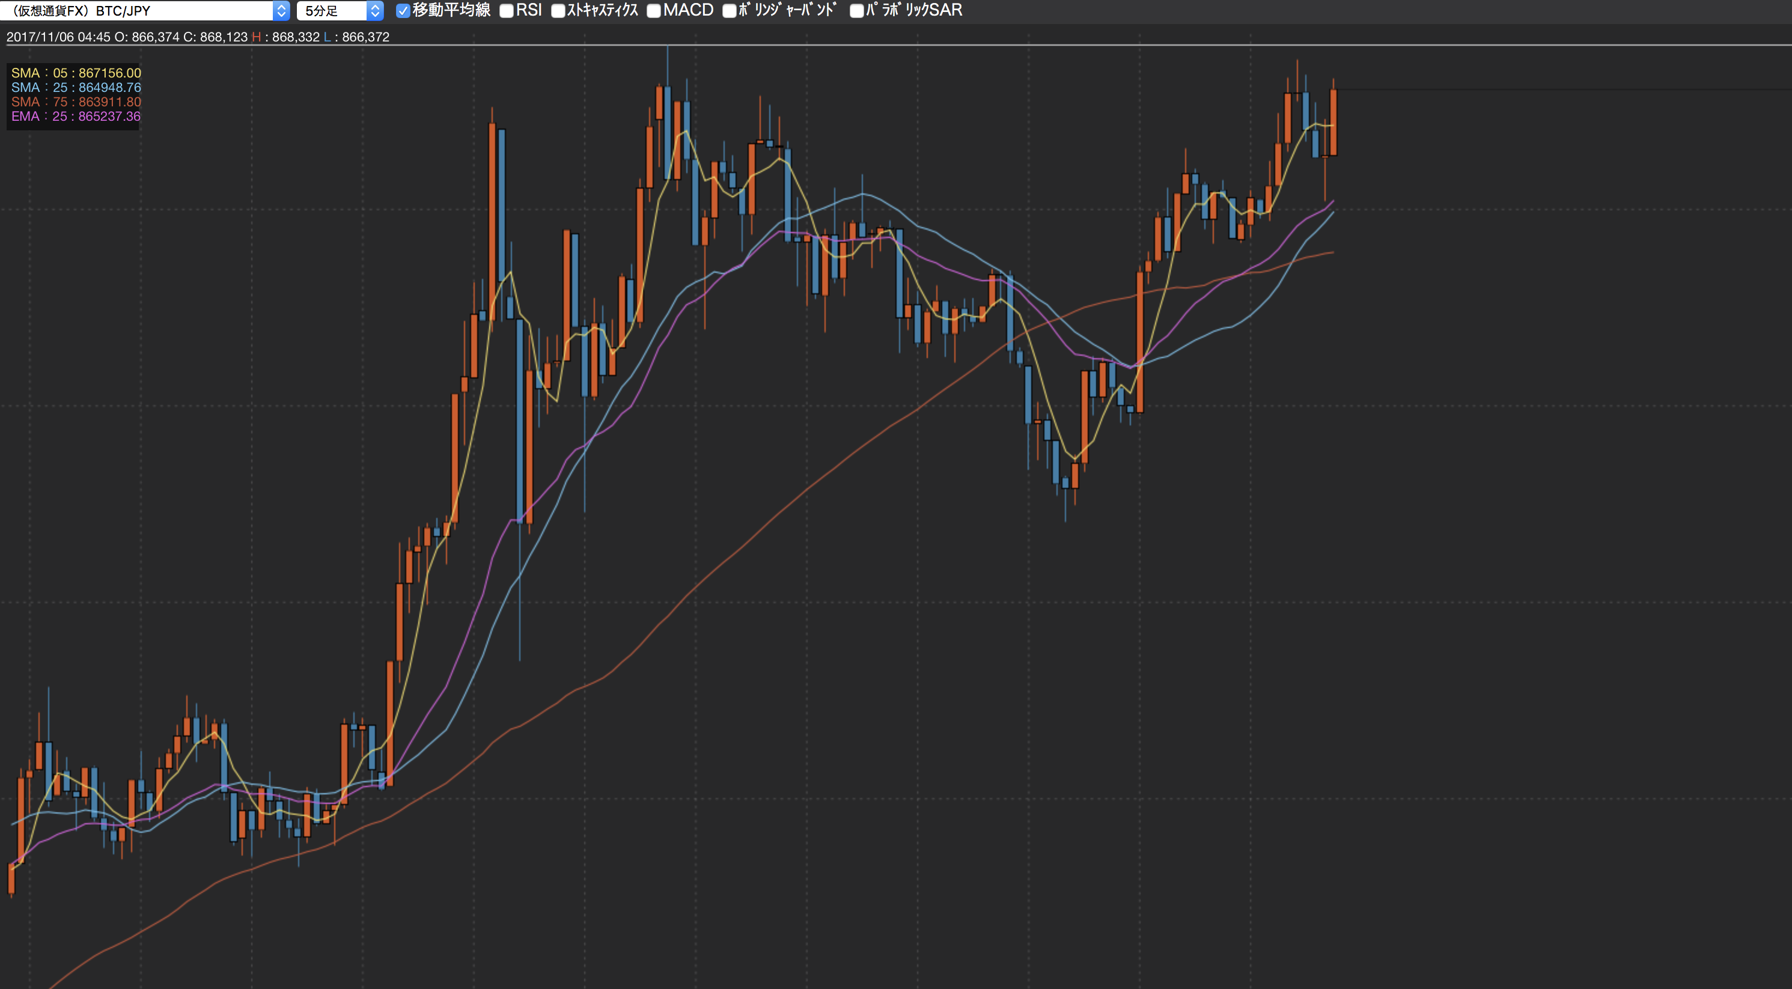Viewport: 1792px width, 989px height.
Task: Select the SMA 05 legend entry
Action: coord(73,72)
